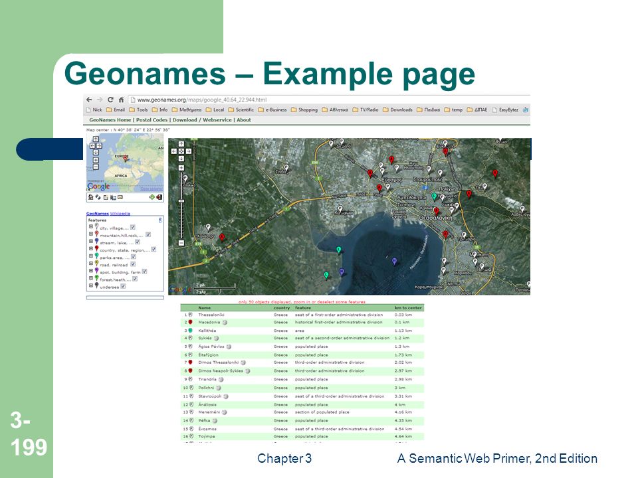Click the green diamond icon under overview map
This screenshot has width=638, height=478.
(152, 197)
